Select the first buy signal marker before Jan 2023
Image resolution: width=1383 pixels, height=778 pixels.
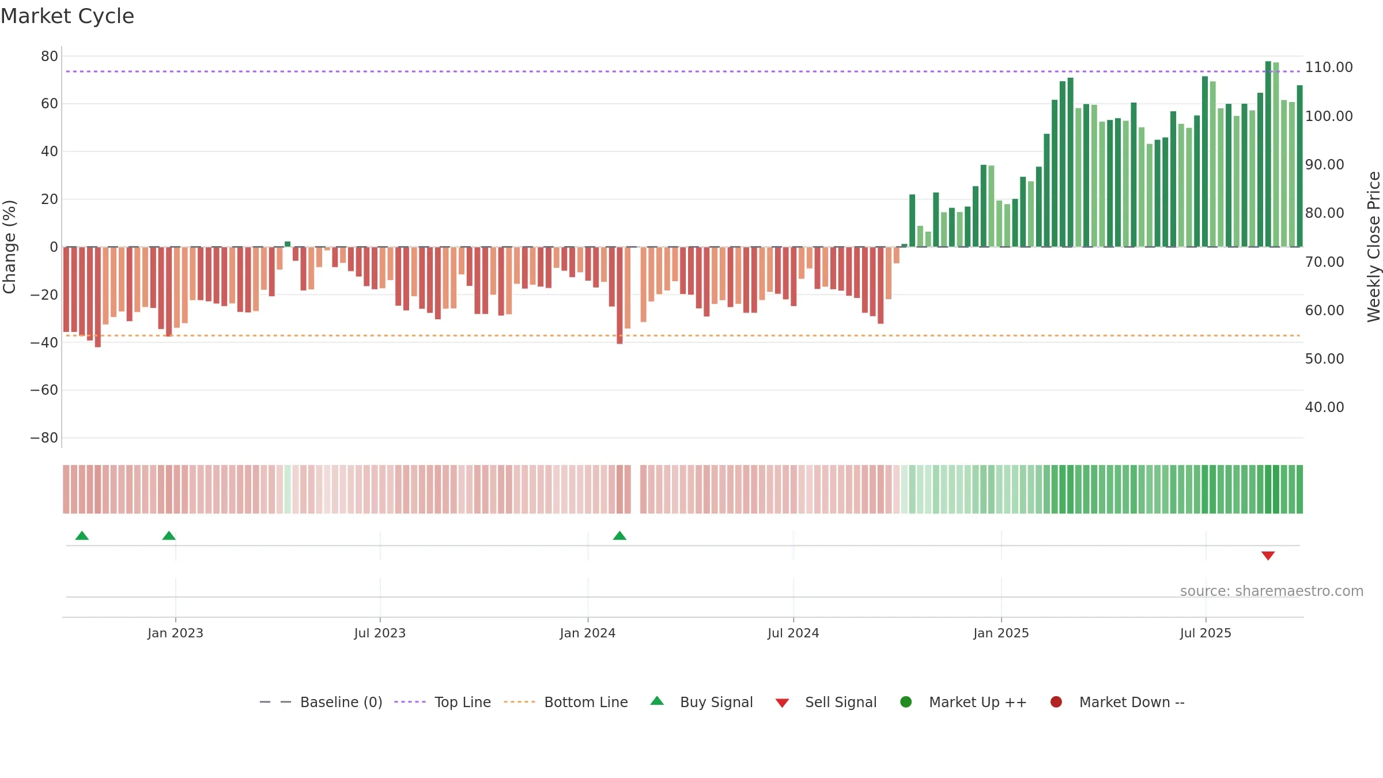tap(82, 536)
